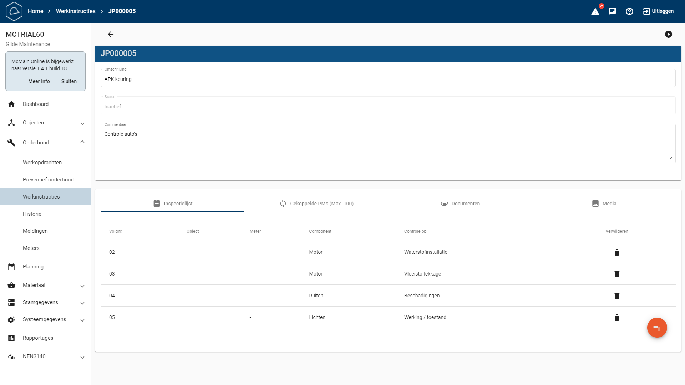The image size is (685, 385).
Task: Expand the Objecten sidebar menu
Action: tap(82, 123)
